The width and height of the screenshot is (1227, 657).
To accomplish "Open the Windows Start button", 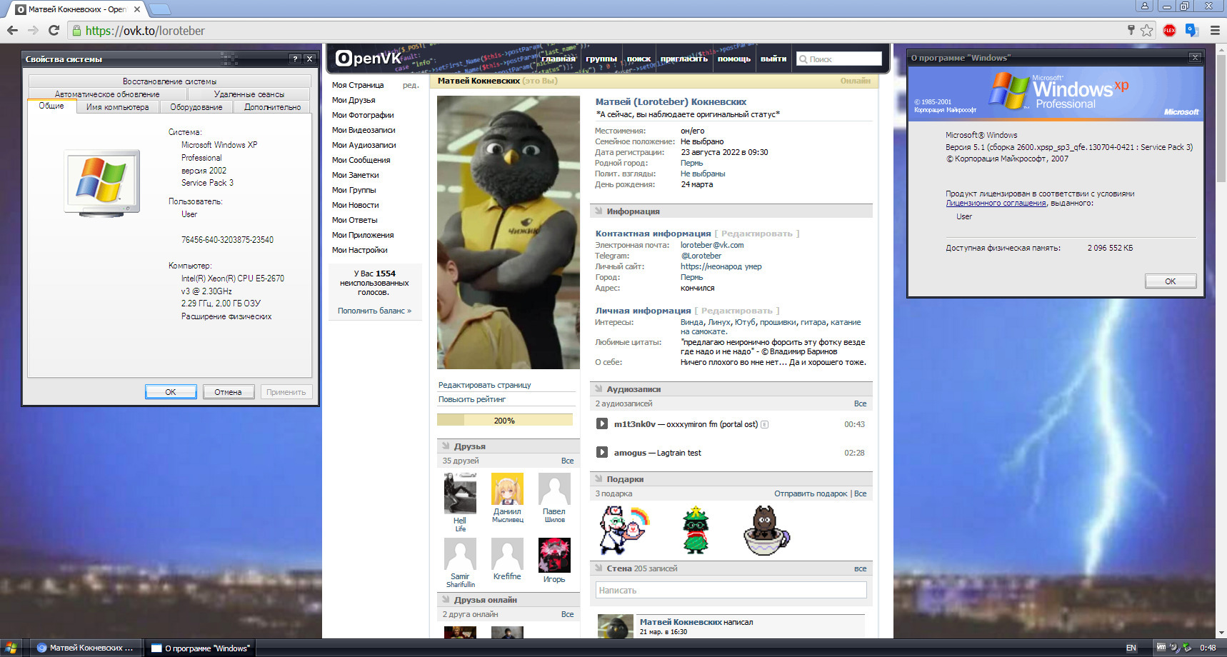I will (11, 648).
